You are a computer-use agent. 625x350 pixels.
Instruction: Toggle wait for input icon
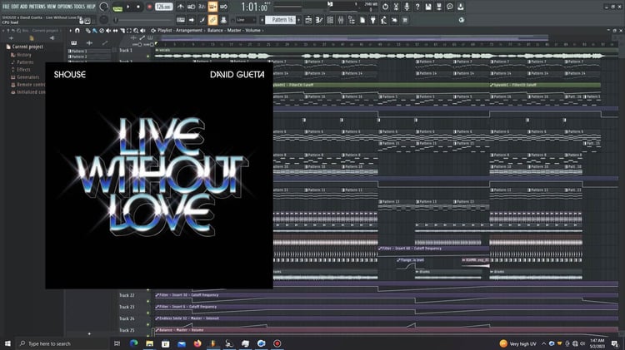tap(192, 7)
